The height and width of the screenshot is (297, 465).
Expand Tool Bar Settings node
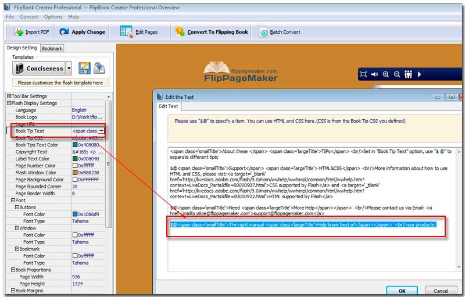point(9,96)
